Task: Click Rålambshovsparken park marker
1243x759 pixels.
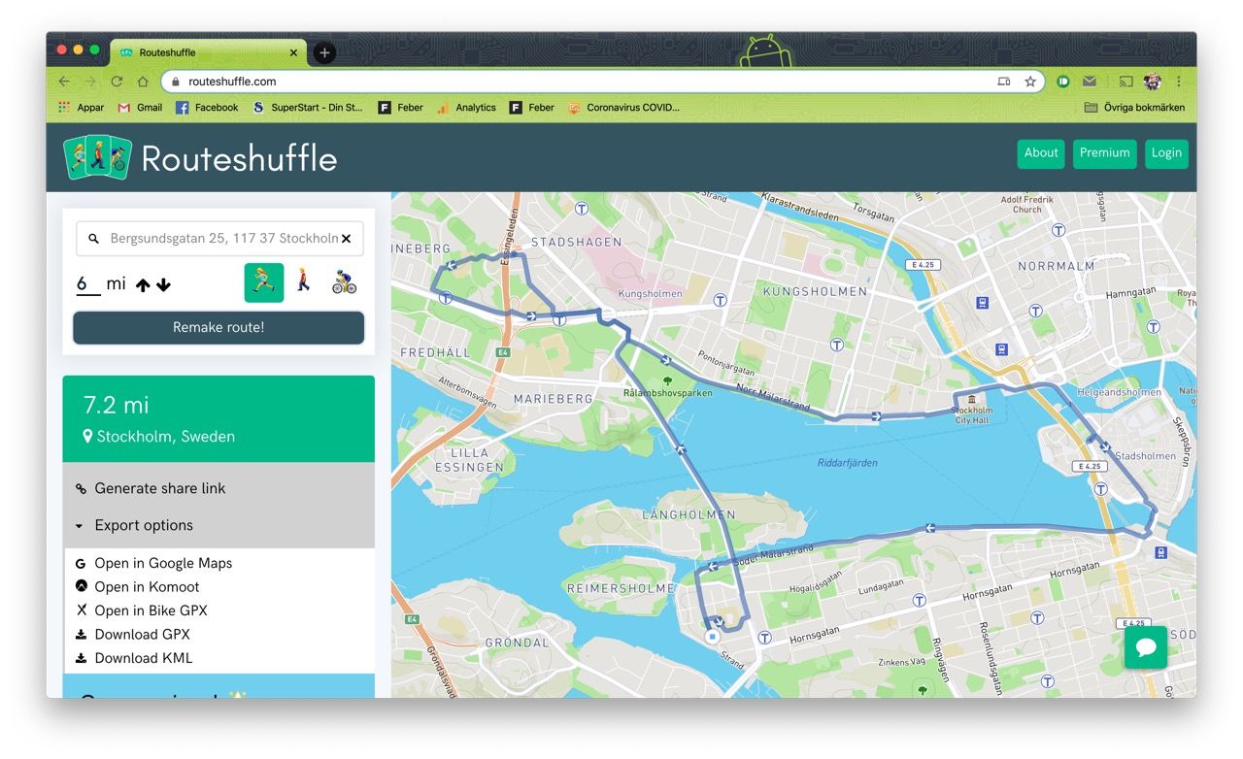Action: point(667,381)
